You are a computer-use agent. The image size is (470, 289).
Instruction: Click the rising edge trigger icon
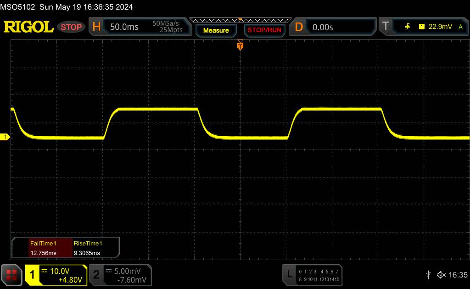click(407, 27)
